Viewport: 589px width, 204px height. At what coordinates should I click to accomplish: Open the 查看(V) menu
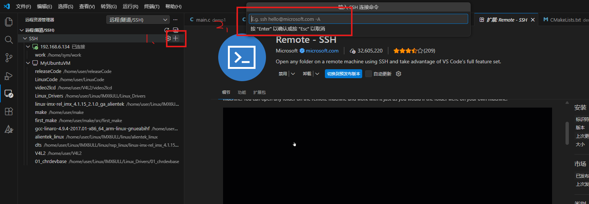87,6
